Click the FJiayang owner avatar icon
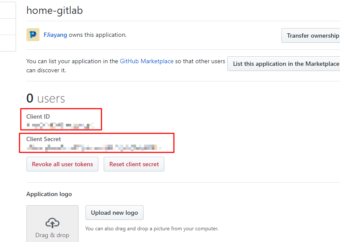Screen dimensions: 340x242 (x=33, y=35)
